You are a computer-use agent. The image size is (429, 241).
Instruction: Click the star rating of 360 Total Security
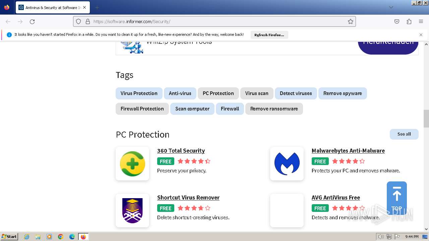click(x=194, y=161)
